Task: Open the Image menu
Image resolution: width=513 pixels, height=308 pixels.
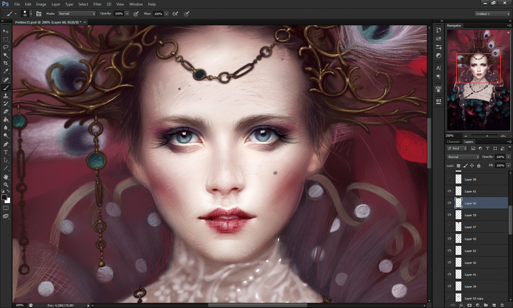Action: 41,4
